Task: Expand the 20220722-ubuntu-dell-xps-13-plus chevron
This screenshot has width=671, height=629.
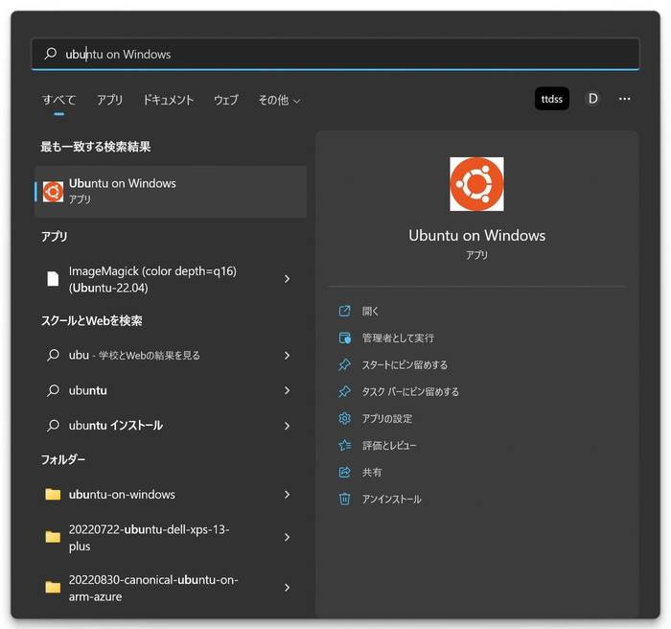Action: (288, 537)
